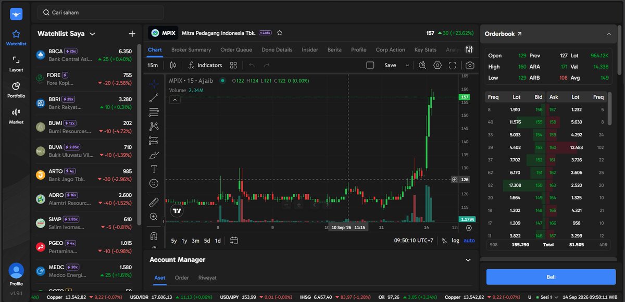Take a chart snapshot with camera icon
625x302 pixels.
(470, 65)
